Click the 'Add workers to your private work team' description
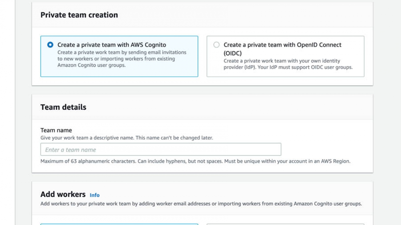The width and height of the screenshot is (401, 225). coord(201,204)
